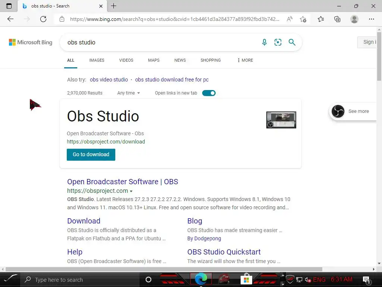The width and height of the screenshot is (382, 287).
Task: Expand the Any time filter
Action: point(128,93)
